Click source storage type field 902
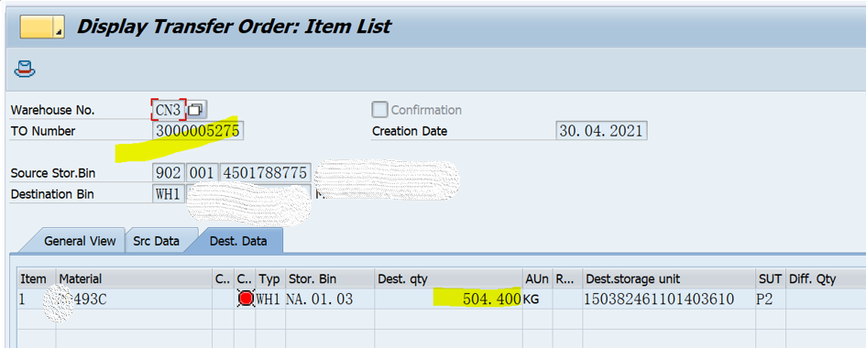 (x=169, y=173)
